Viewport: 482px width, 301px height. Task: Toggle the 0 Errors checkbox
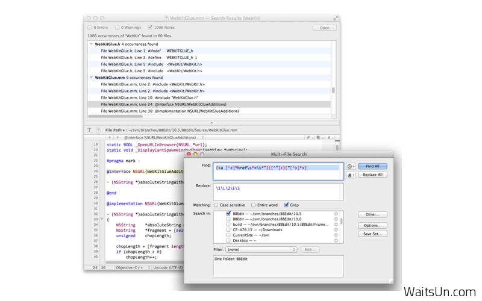tap(90, 27)
